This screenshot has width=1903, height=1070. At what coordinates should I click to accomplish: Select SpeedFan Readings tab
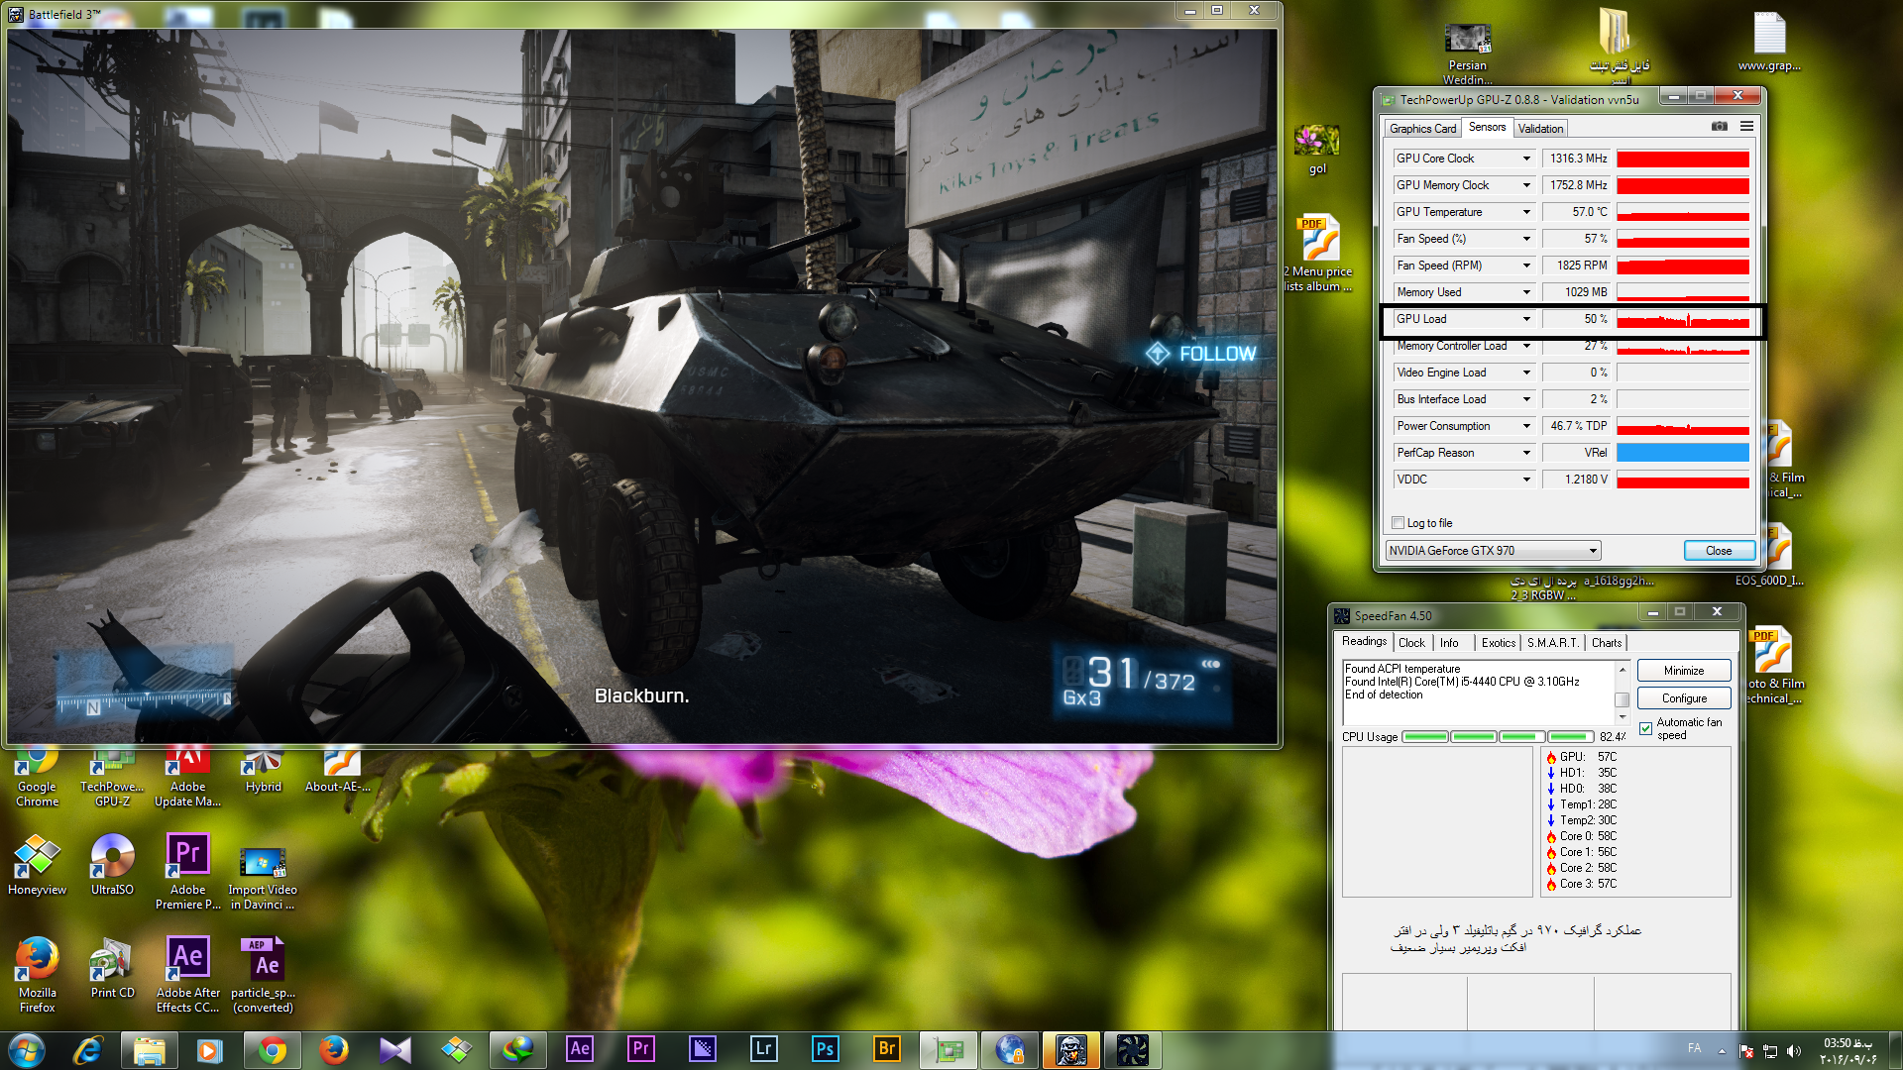click(x=1364, y=642)
